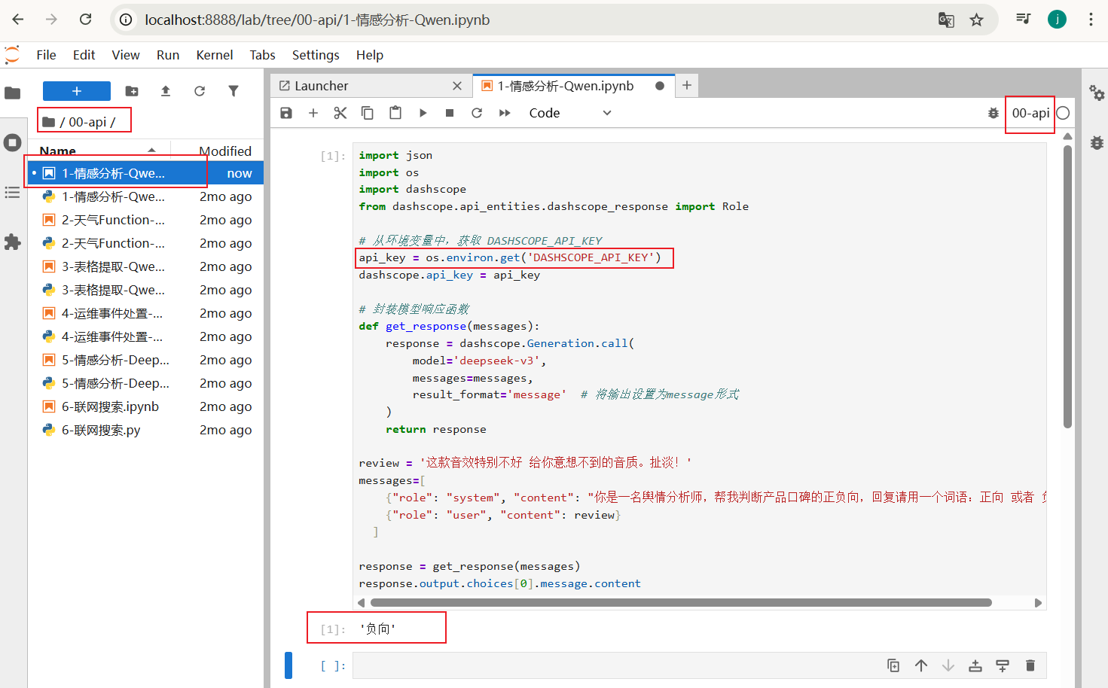Sort files by Name column
The height and width of the screenshot is (688, 1108).
(98, 151)
